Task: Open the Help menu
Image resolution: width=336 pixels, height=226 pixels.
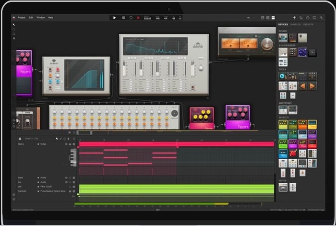Action: [50, 18]
